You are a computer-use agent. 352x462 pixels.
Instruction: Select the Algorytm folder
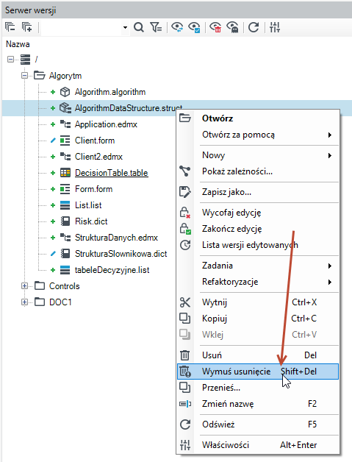65,76
